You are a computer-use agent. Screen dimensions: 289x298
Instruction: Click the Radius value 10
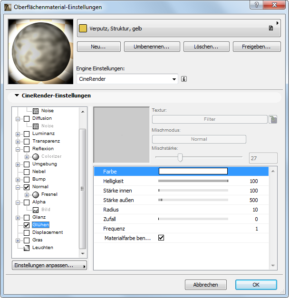255,210
